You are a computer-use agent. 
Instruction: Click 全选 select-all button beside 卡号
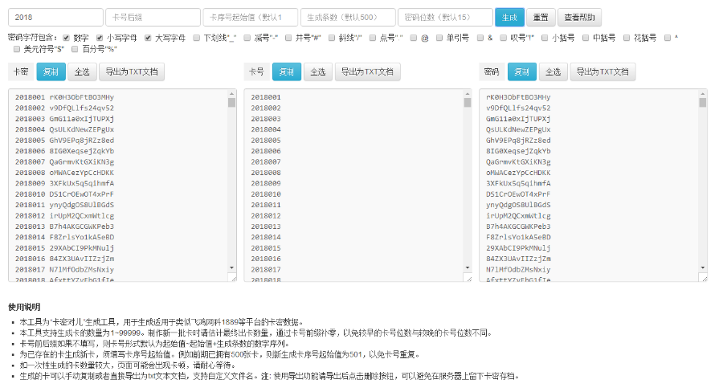coord(317,72)
